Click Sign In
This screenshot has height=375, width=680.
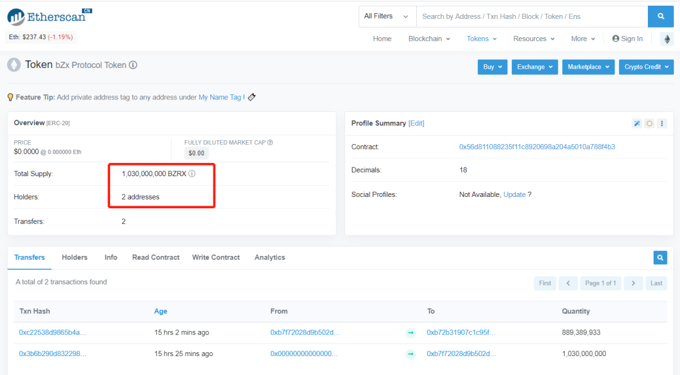coord(628,39)
